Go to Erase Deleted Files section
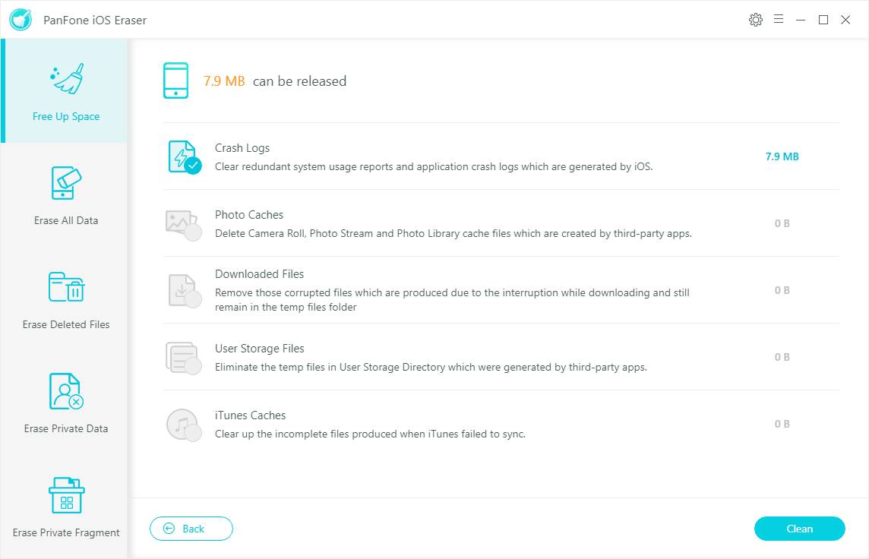869x559 pixels. point(66,300)
